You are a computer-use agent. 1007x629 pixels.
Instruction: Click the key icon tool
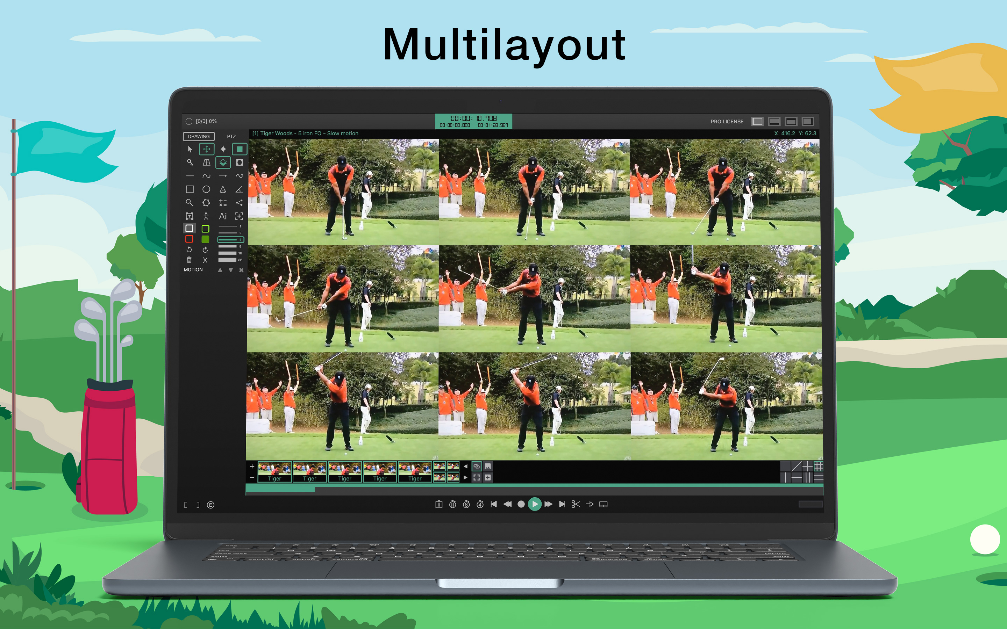(x=190, y=162)
